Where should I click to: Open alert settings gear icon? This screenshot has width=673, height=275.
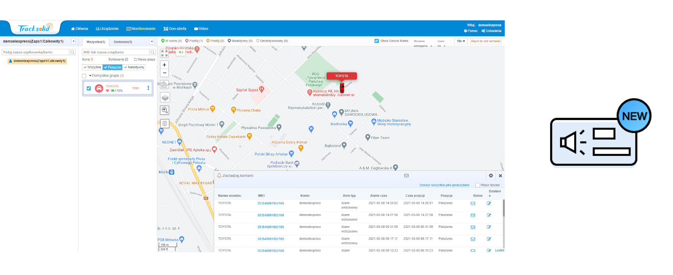click(491, 175)
